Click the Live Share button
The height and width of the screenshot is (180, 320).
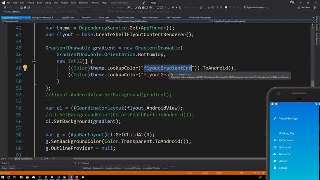[304, 8]
